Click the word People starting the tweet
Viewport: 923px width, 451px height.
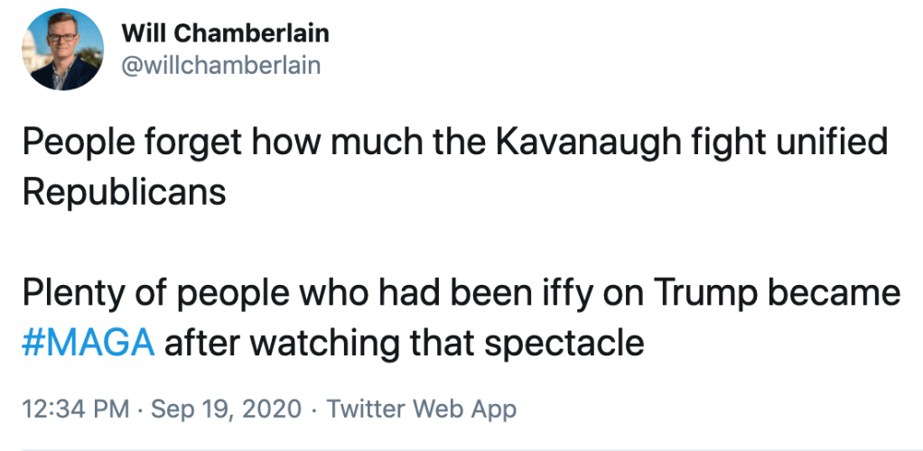pos(74,143)
